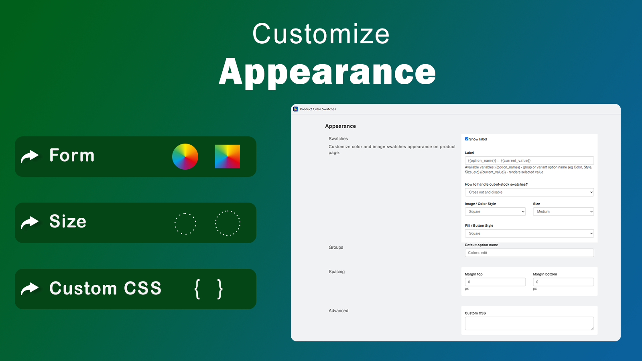The image size is (642, 361).
Task: Click the small dotted circle icon
Action: (185, 223)
